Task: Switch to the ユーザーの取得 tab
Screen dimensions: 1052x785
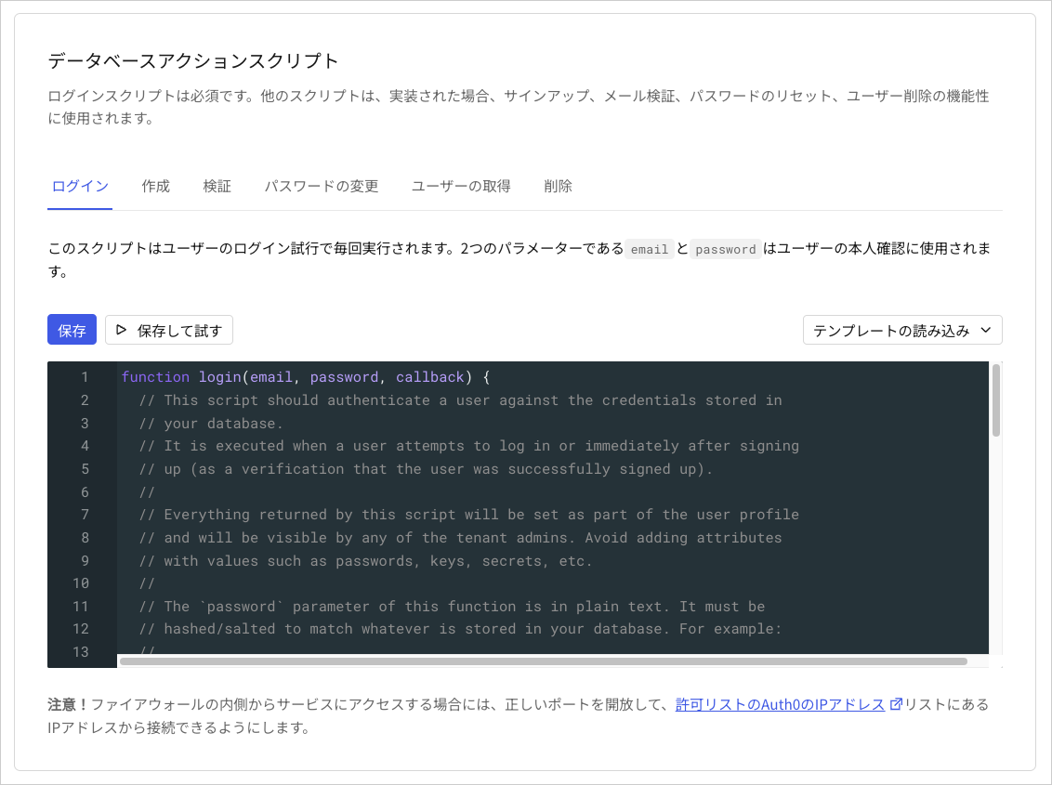Action: pyautogui.click(x=460, y=186)
